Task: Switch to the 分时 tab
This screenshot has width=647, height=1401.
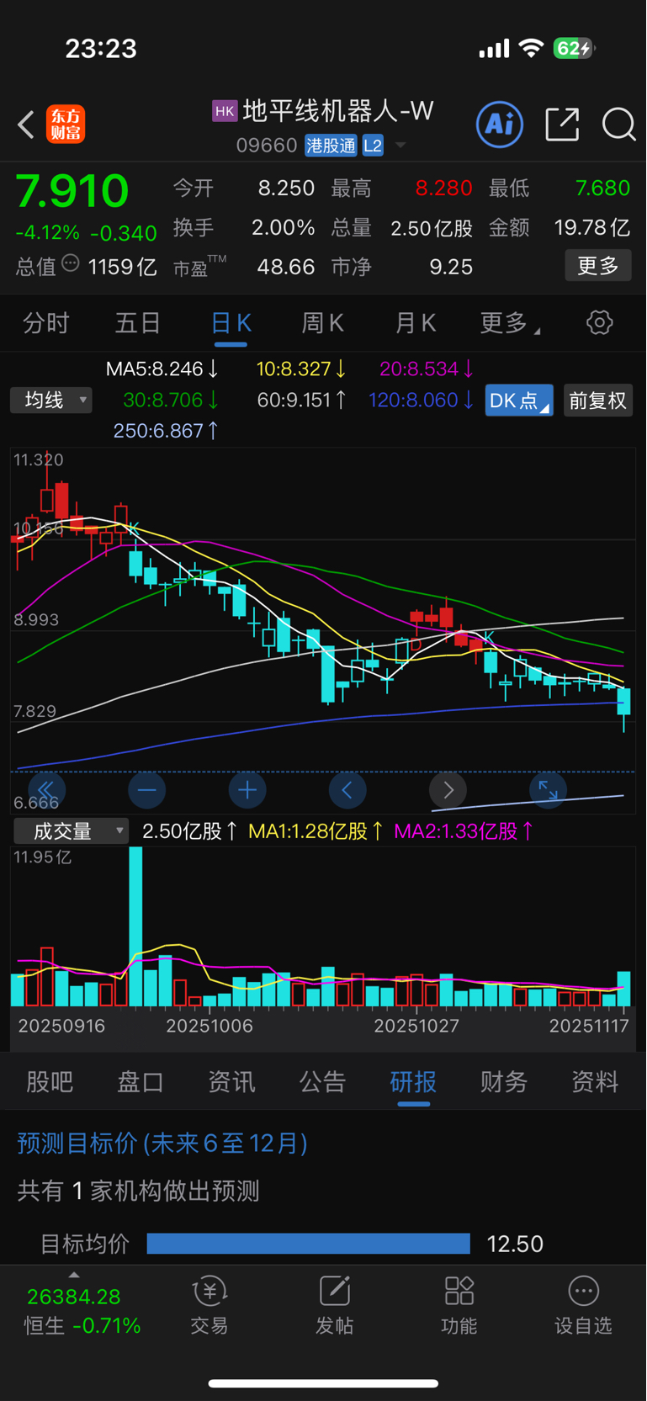Action: [x=46, y=323]
